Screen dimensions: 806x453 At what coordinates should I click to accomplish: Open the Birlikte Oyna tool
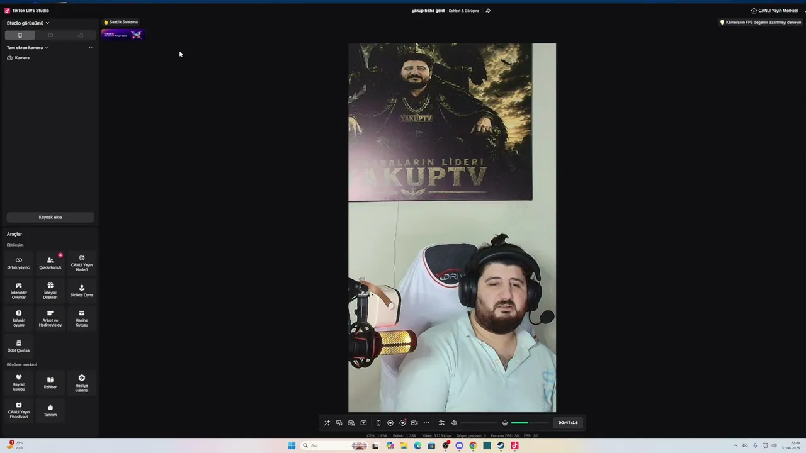[x=82, y=291]
